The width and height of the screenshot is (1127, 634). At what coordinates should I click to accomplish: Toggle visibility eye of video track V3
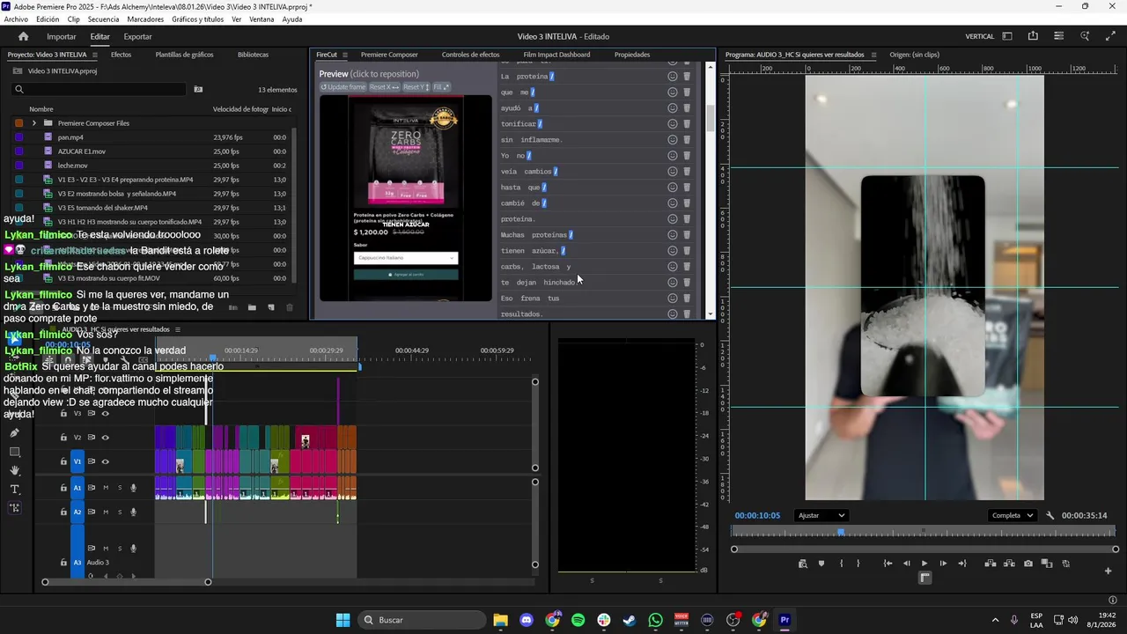(105, 414)
